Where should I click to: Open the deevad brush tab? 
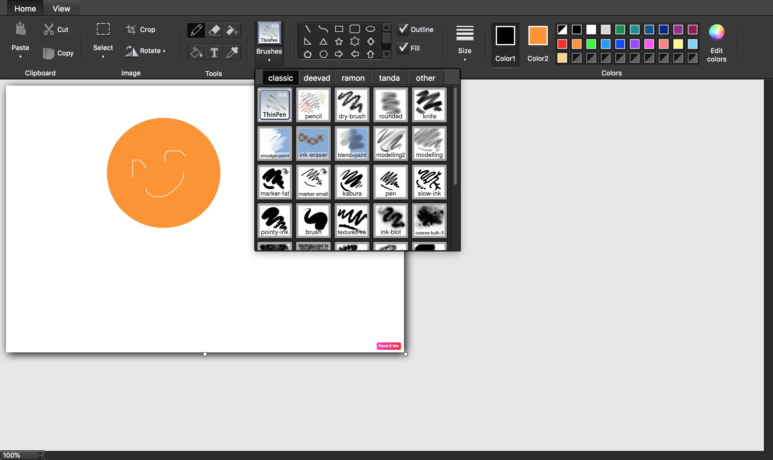[x=317, y=78]
